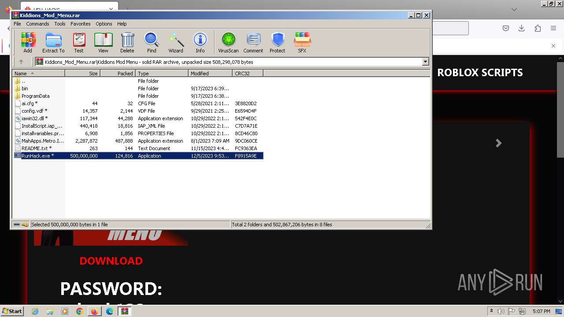Click the DOWNLOAD link on webpage
564x317 pixels.
click(x=111, y=261)
